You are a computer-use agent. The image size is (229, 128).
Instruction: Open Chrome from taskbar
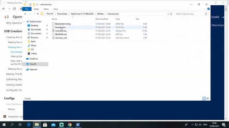[70, 125]
